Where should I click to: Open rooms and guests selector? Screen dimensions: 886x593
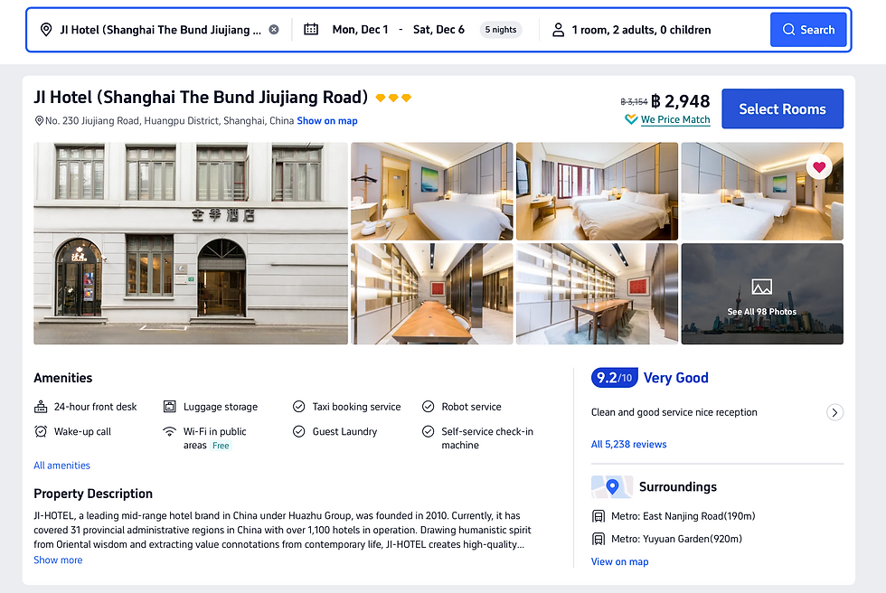tap(641, 30)
